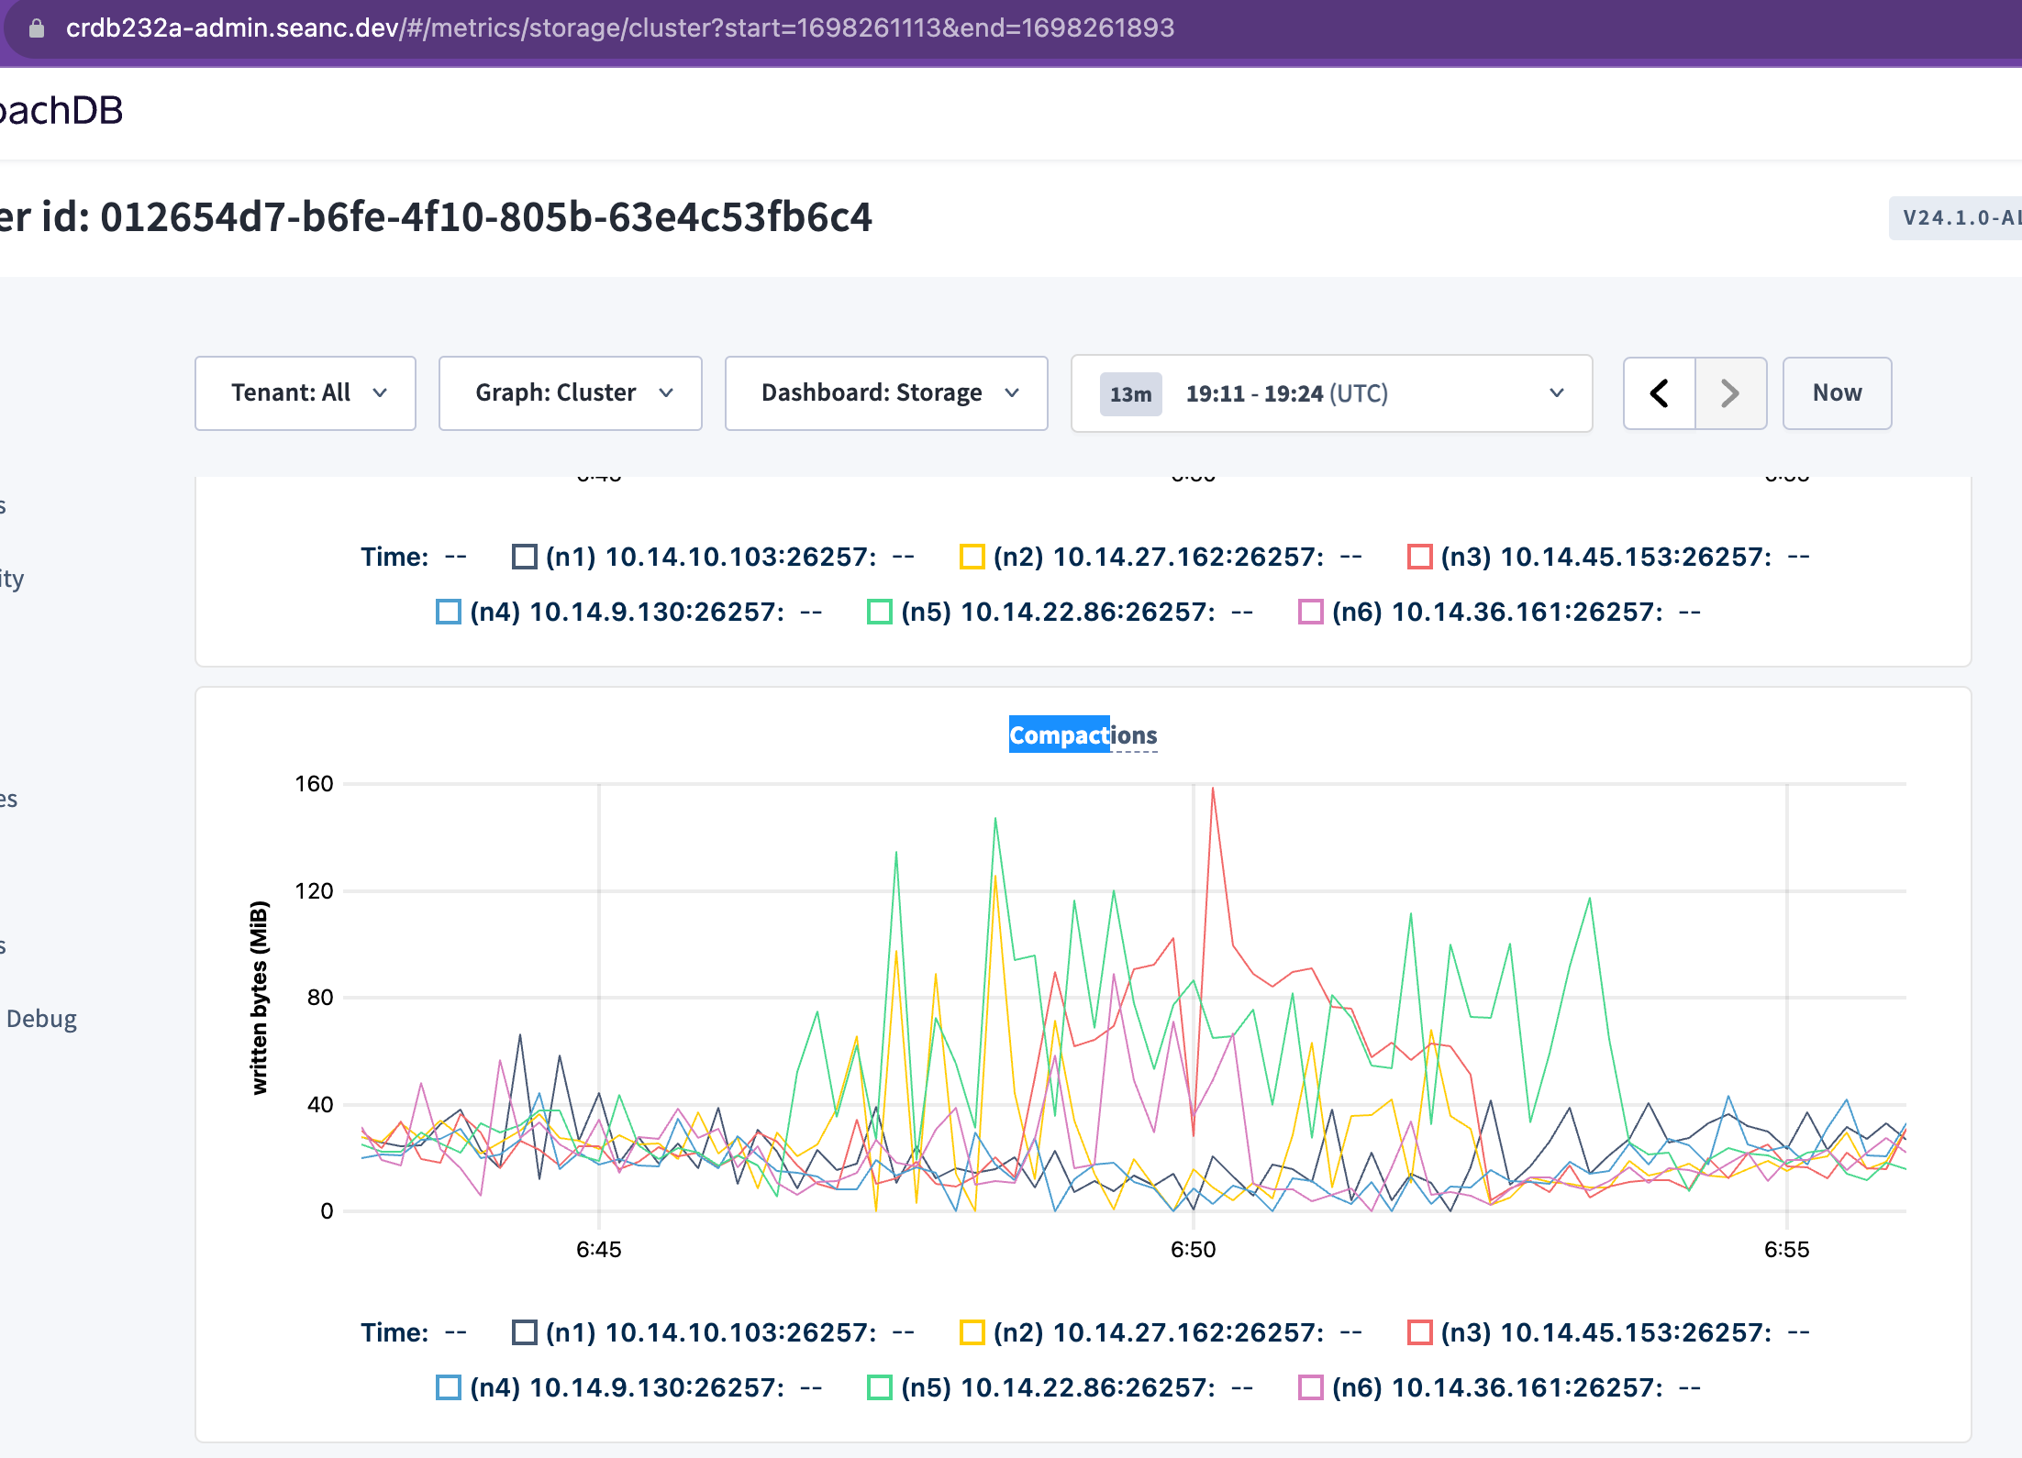2022x1458 pixels.
Task: Click the padlock icon in the address bar
Action: (x=37, y=28)
